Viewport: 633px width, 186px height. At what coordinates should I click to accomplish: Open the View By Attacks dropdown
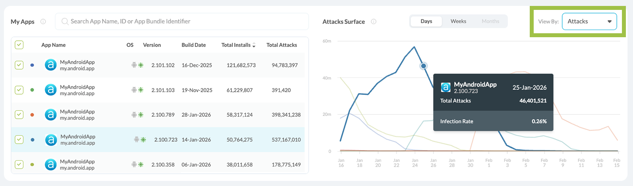tap(589, 21)
